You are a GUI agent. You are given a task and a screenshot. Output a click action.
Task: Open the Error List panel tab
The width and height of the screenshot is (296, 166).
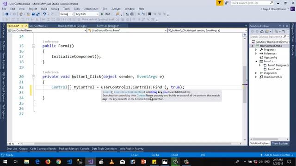12,148
